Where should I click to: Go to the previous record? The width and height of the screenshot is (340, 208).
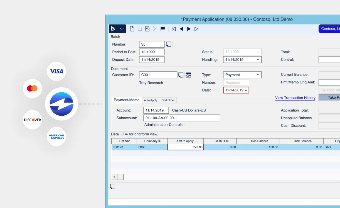(x=181, y=29)
